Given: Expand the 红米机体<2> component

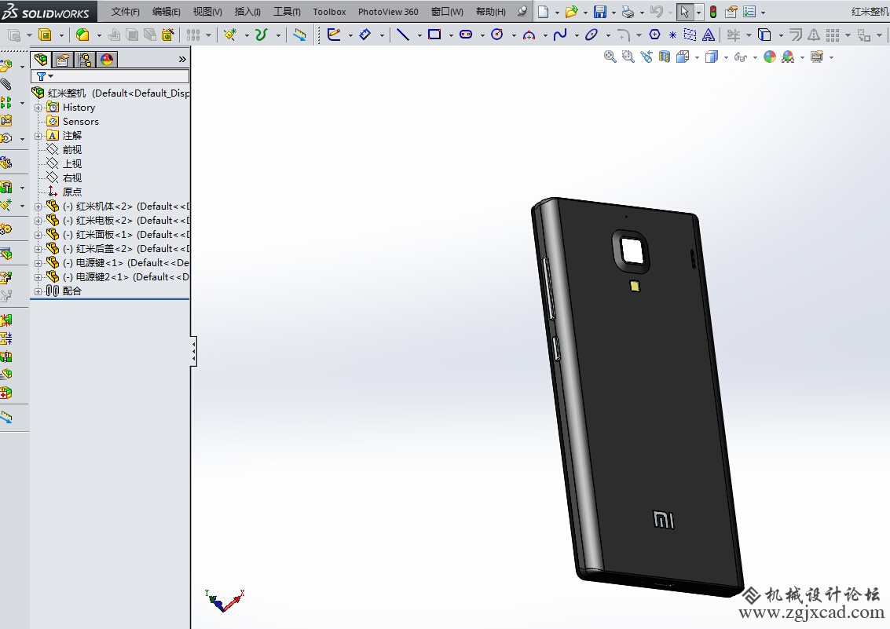Looking at the screenshot, I should (38, 207).
